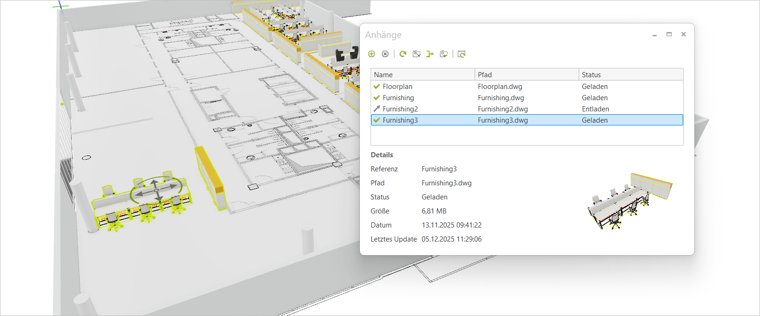Click the Pfad value Furnishing3.dwg in Details

point(447,183)
